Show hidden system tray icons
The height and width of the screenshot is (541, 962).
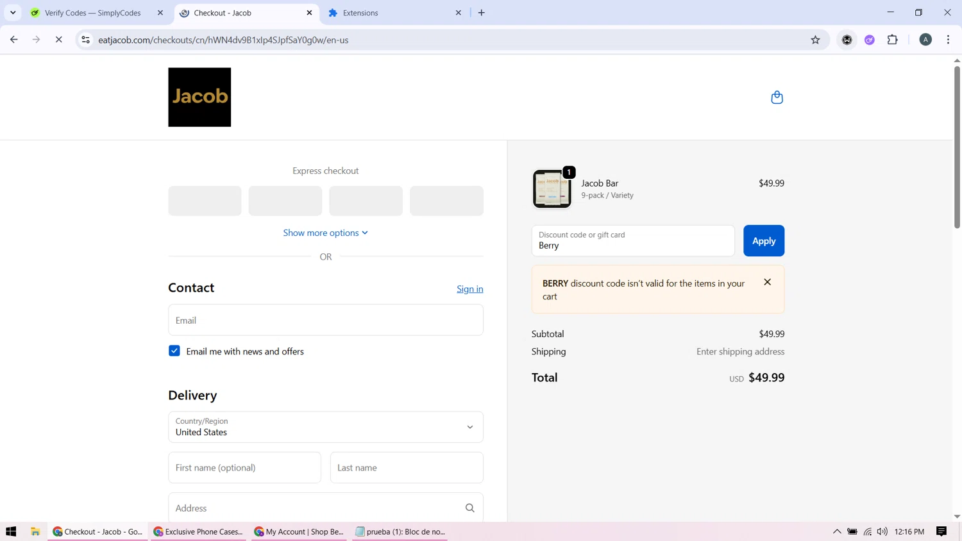837,531
